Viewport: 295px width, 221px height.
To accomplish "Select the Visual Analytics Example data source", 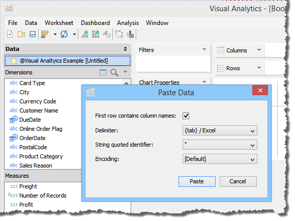I will (x=67, y=61).
